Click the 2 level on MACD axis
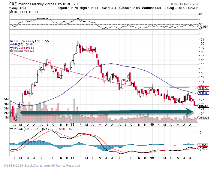The height and width of the screenshot is (169, 217). [x=201, y=133]
